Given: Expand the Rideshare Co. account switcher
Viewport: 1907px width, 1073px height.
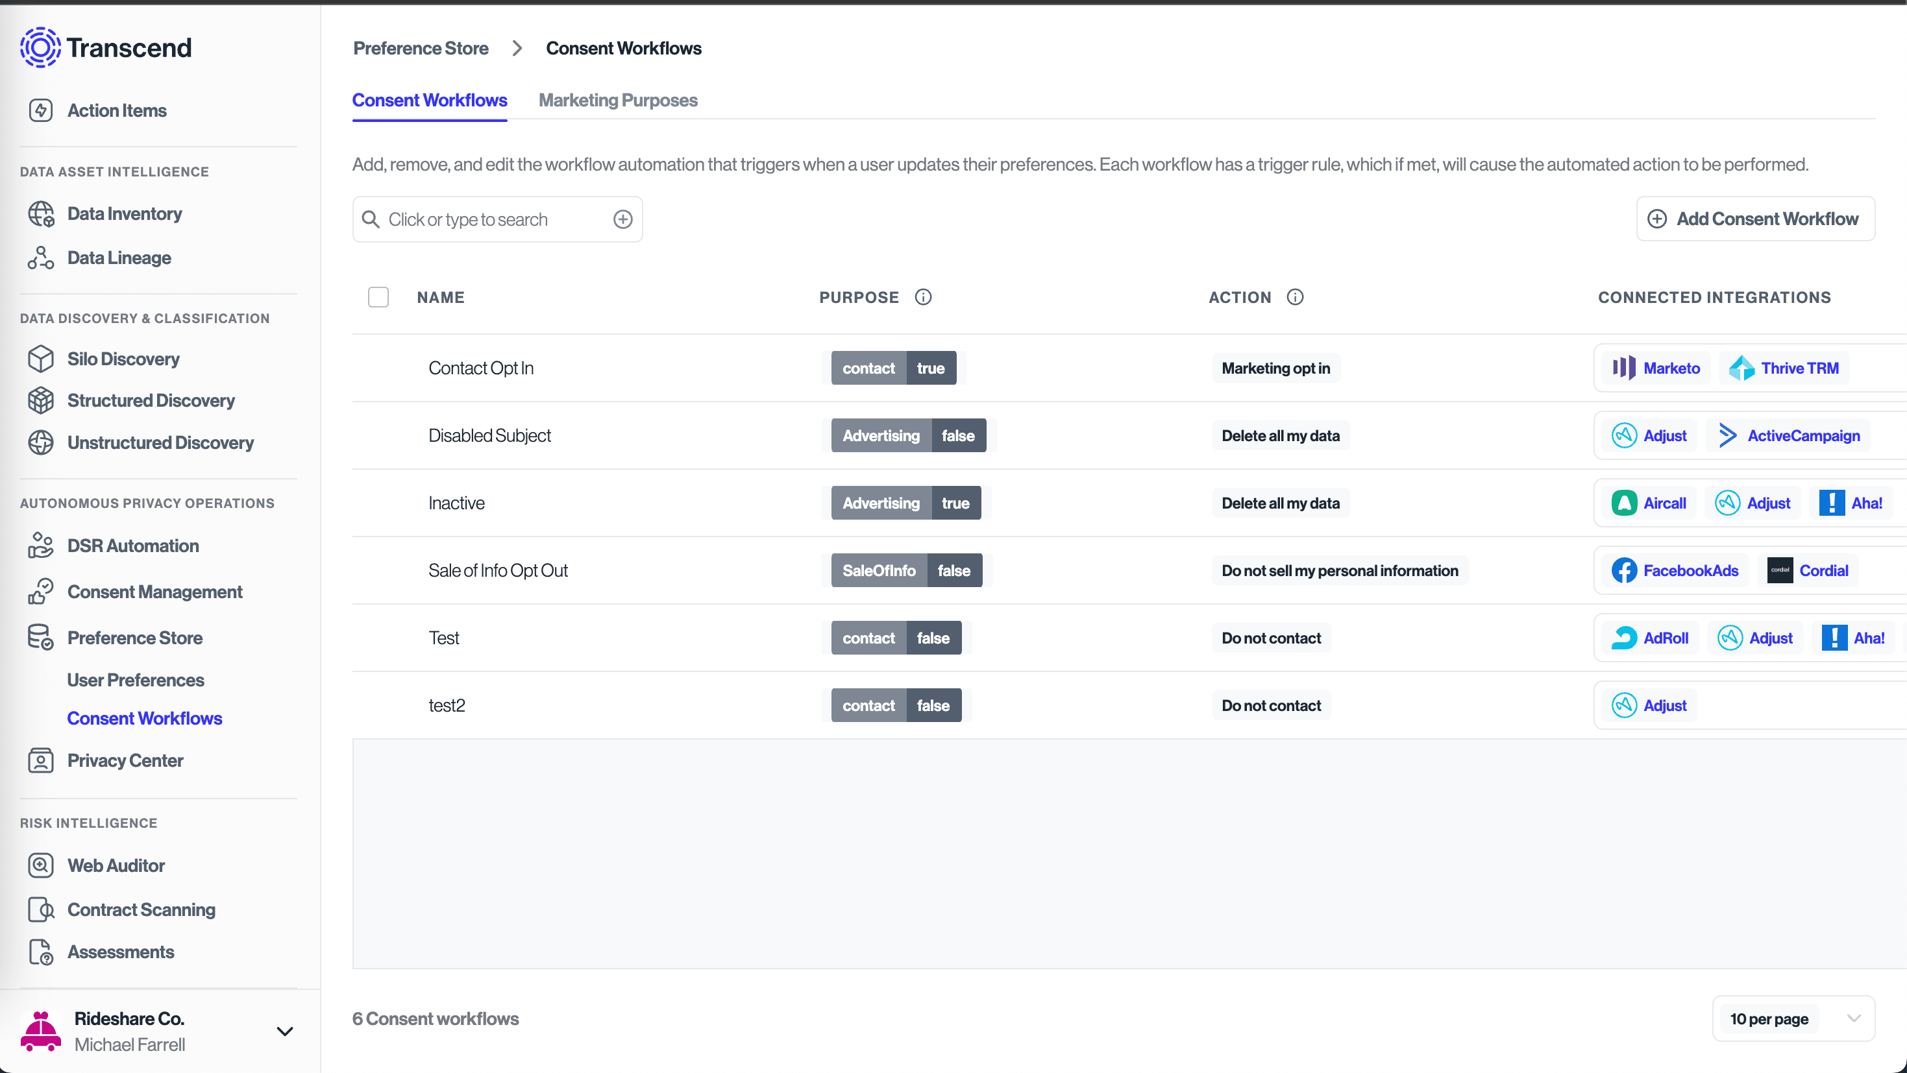Looking at the screenshot, I should coord(285,1031).
